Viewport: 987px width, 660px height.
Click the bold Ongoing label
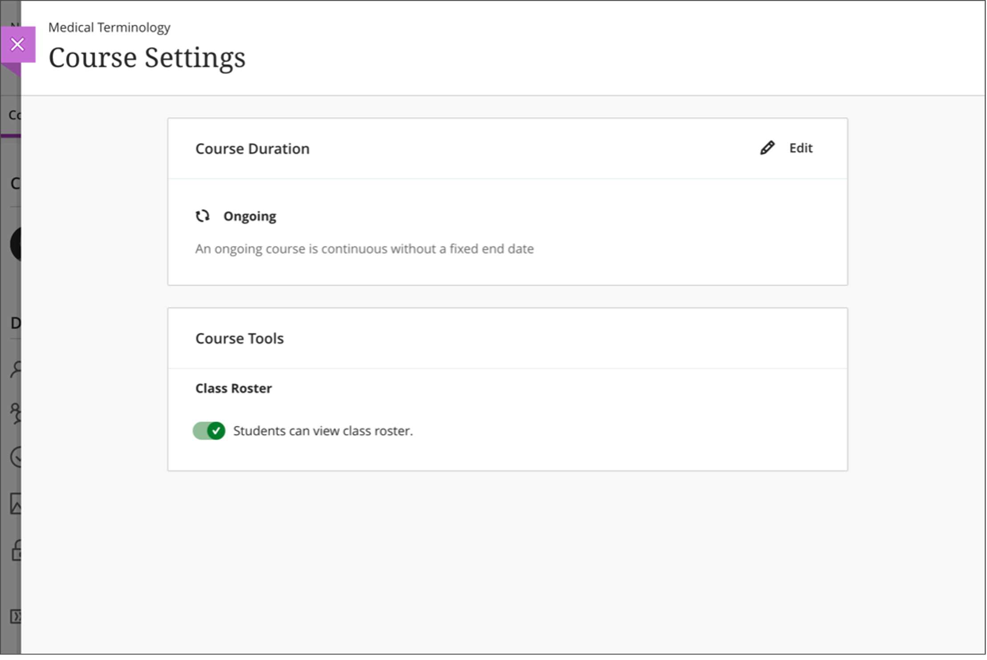(250, 216)
